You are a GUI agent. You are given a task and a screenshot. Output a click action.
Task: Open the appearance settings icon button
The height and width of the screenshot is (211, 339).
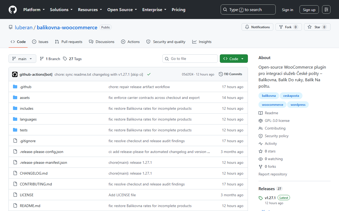click(x=326, y=9)
